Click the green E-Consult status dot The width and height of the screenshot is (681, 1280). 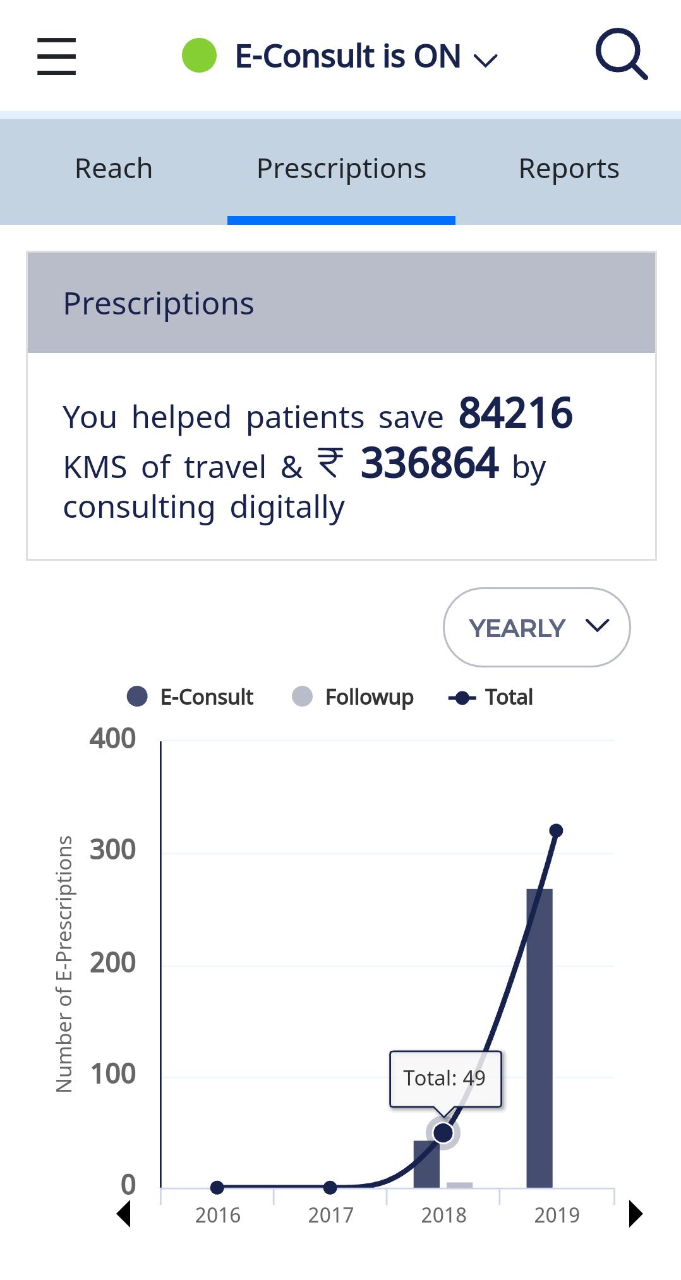click(x=199, y=56)
